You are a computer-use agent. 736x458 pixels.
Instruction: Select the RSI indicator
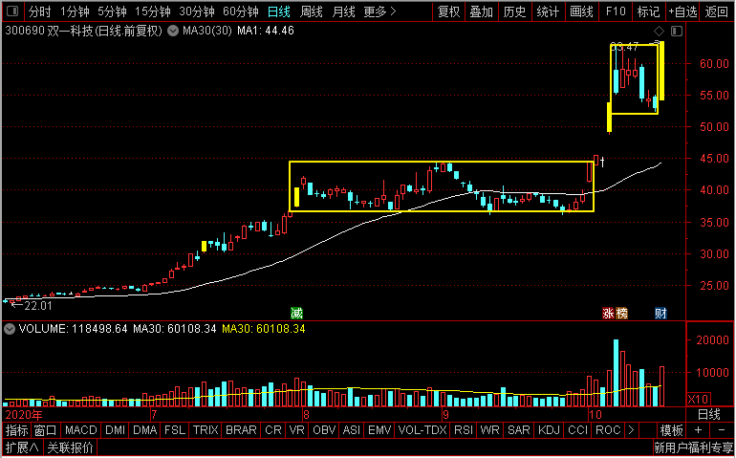(464, 430)
